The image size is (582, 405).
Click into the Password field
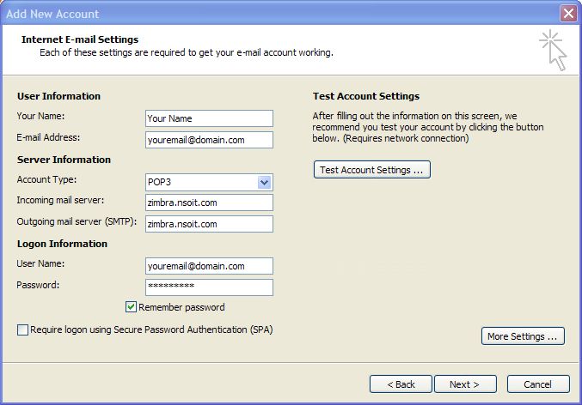click(209, 287)
